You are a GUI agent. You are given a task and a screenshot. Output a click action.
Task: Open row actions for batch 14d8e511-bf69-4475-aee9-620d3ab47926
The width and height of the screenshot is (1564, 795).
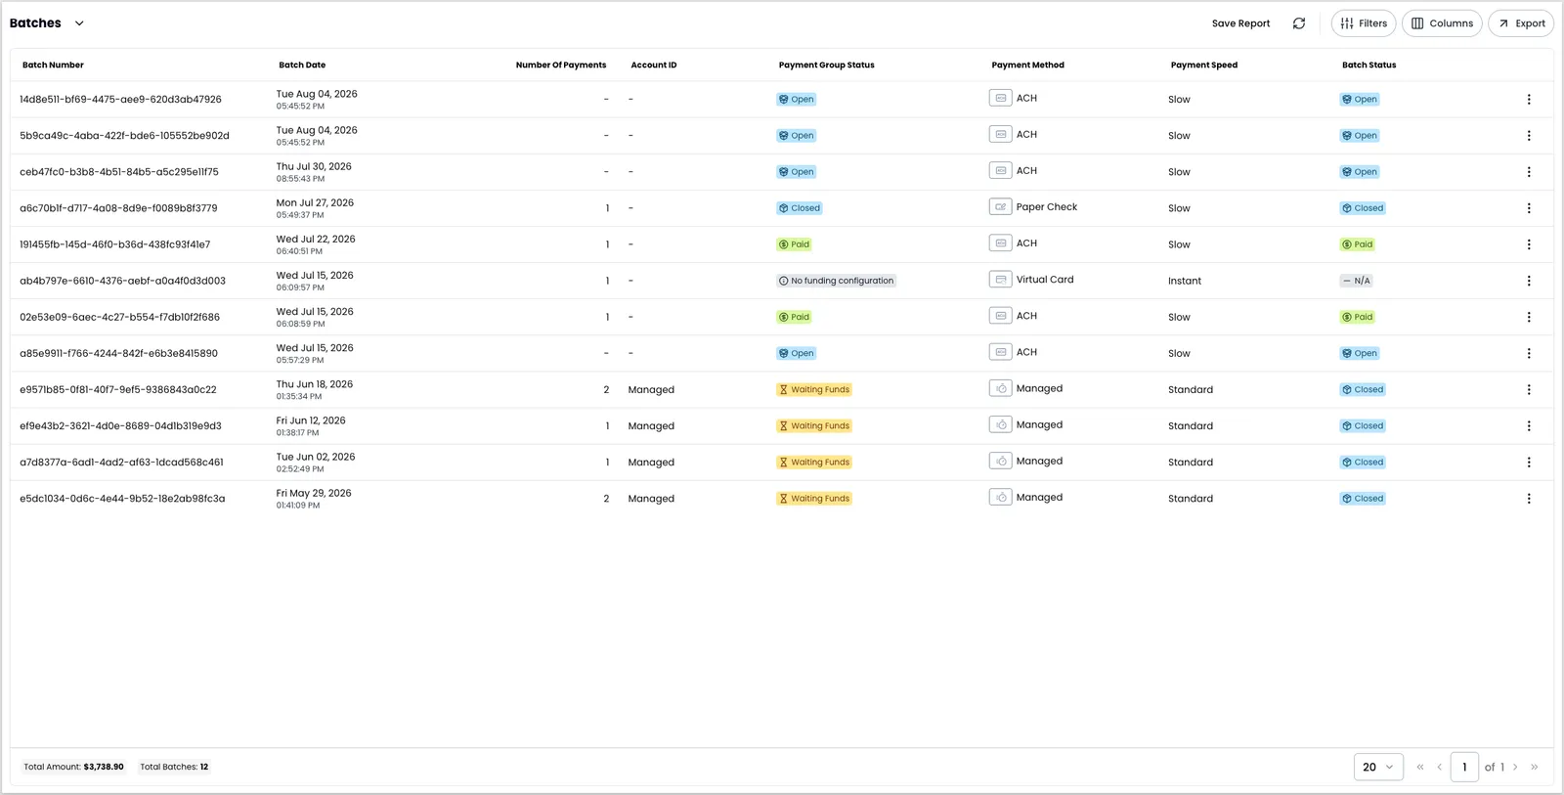click(x=1529, y=100)
